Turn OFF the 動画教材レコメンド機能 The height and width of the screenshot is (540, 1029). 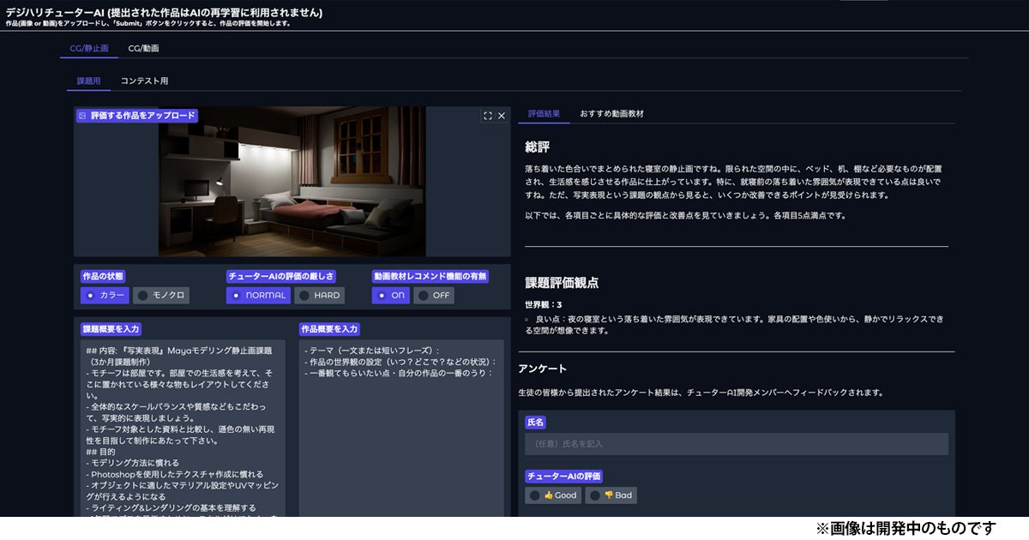pos(436,295)
